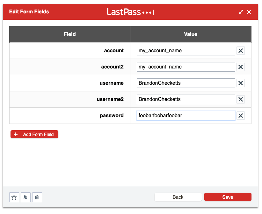The width and height of the screenshot is (262, 214).
Task: Select the password value input
Action: coord(186,115)
